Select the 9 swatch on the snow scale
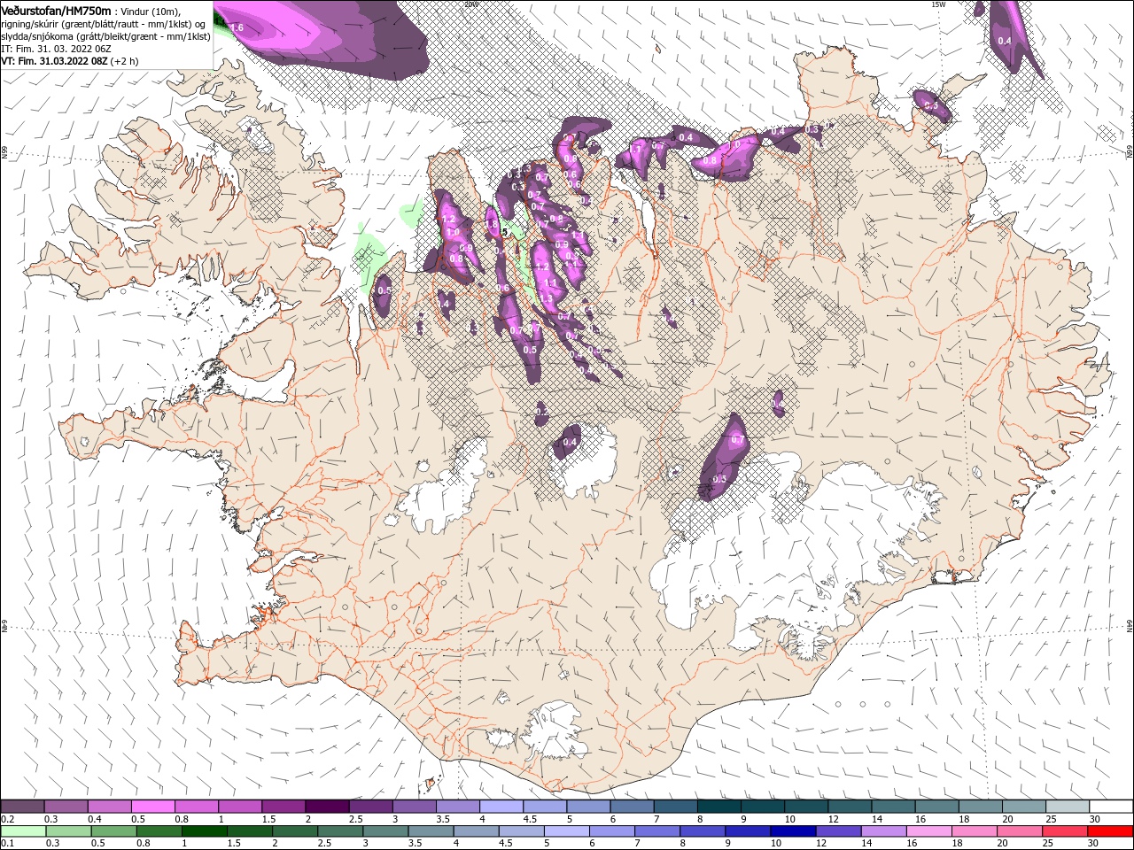 764,806
